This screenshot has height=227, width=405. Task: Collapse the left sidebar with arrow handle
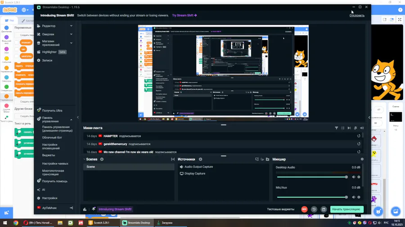[x=78, y=118]
